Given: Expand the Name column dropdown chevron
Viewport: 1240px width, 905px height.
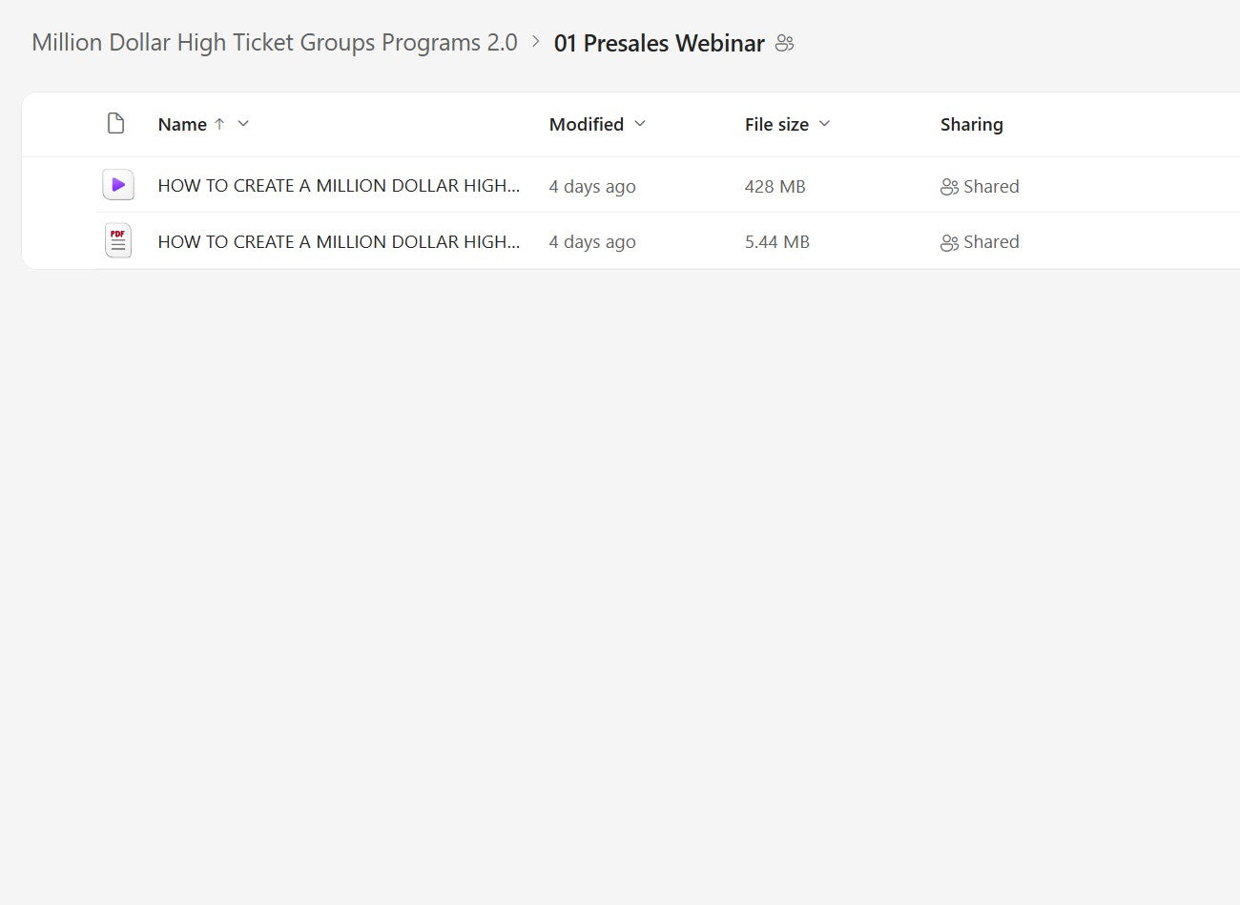Looking at the screenshot, I should point(243,124).
